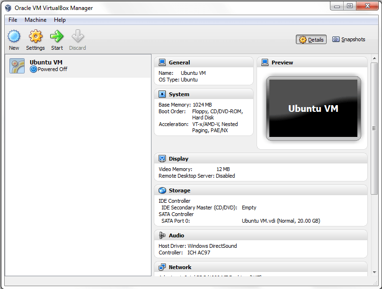The height and width of the screenshot is (289, 382).
Task: Select Ubuntu VM in machine list
Action: tap(78, 66)
